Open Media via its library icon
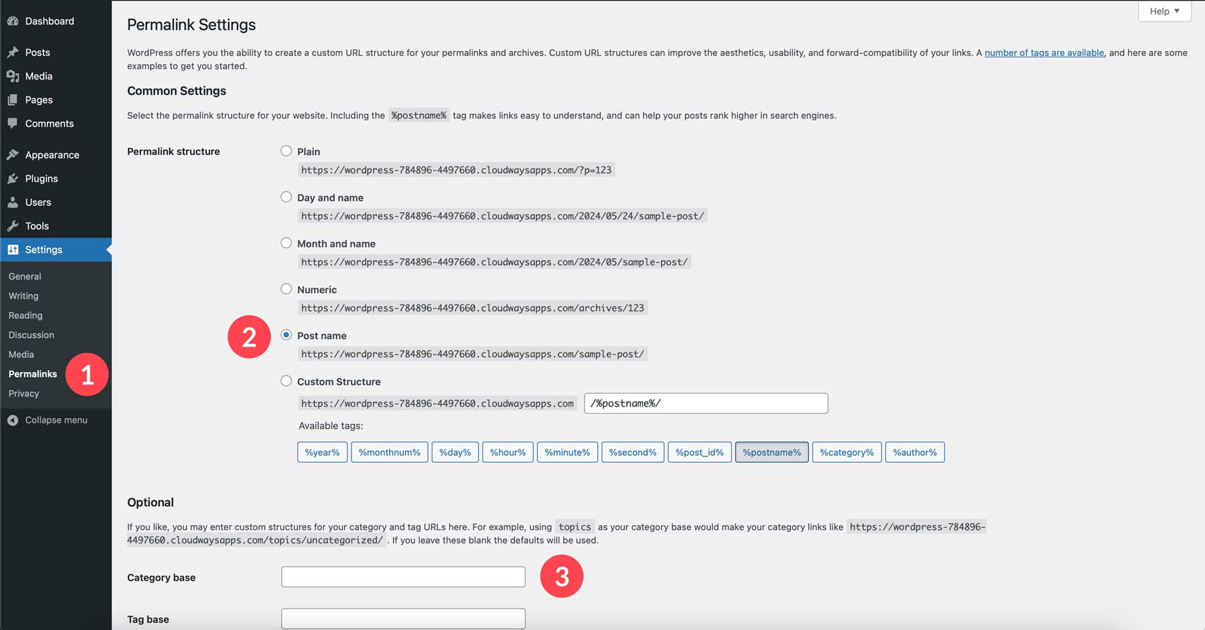The height and width of the screenshot is (630, 1205). (13, 76)
